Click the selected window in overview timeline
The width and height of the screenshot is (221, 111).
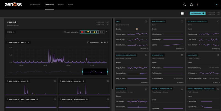click(95, 72)
